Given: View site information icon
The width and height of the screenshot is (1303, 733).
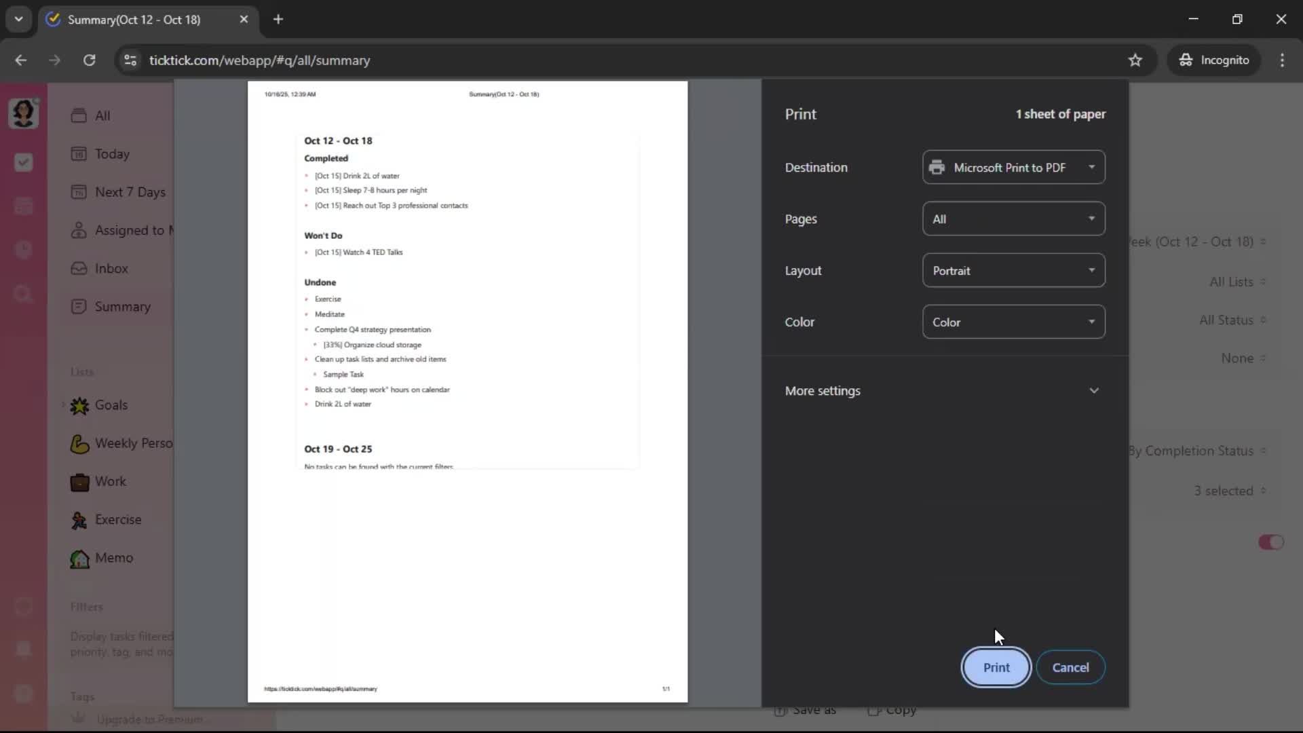Looking at the screenshot, I should click(130, 60).
